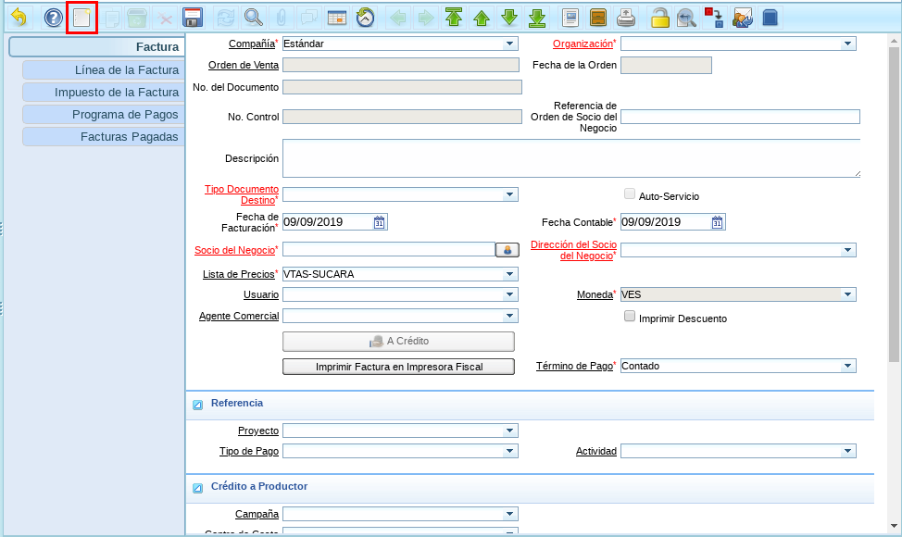The width and height of the screenshot is (902, 537).
Task: Open Socio del Negocio lookup icon
Action: pos(507,250)
